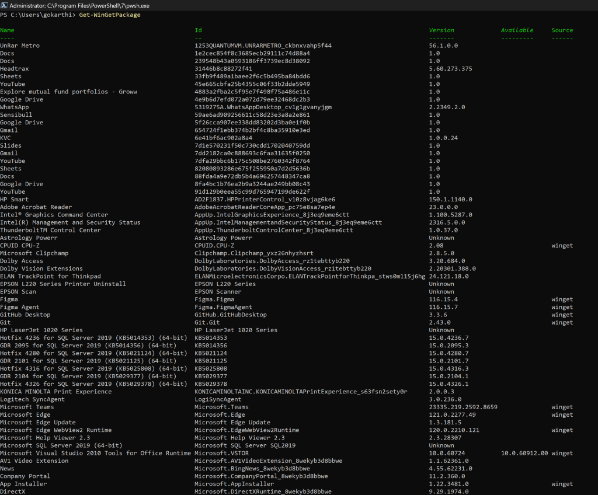This screenshot has width=598, height=495.
Task: Click the Id 'Figma.Figma'
Action: tap(214, 299)
